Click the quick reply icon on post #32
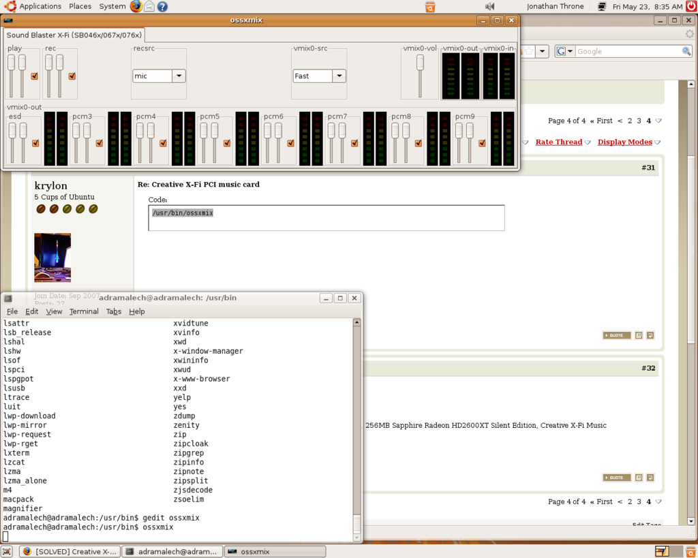 tap(650, 478)
